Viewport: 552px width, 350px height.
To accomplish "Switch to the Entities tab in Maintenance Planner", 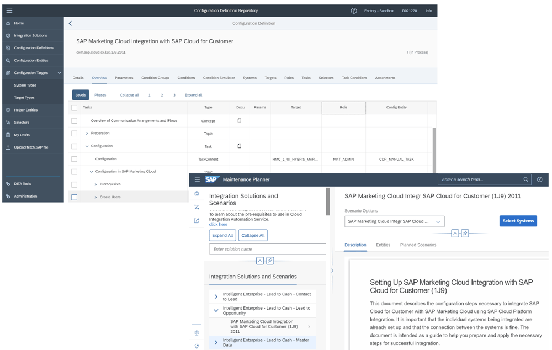I will coord(383,245).
